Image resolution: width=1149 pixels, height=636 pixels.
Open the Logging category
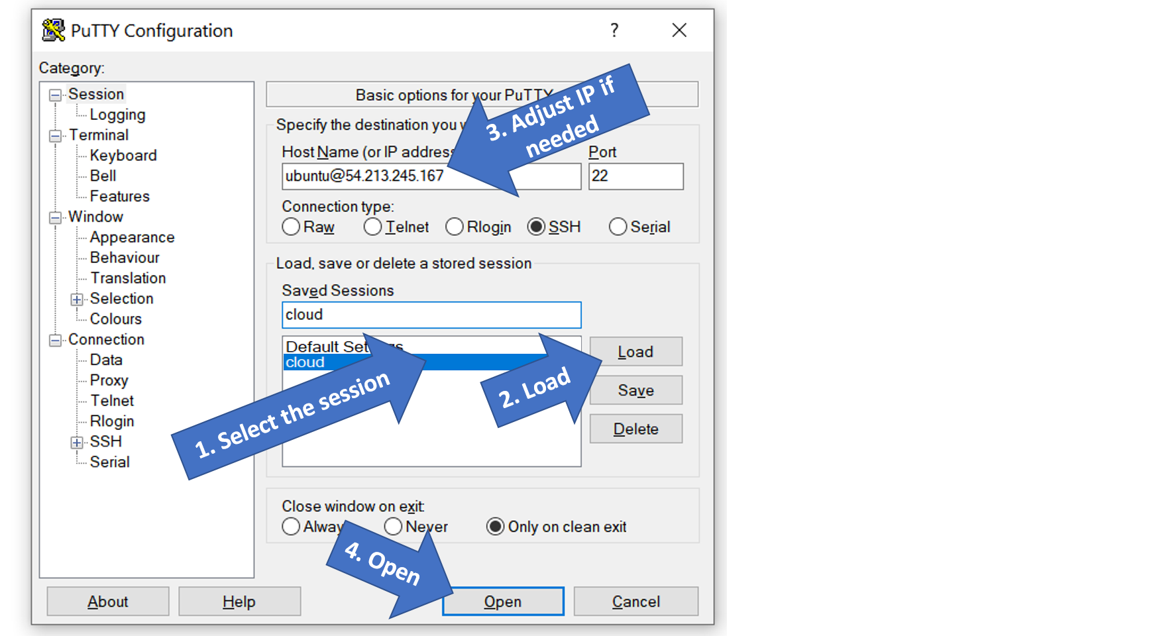click(x=117, y=115)
